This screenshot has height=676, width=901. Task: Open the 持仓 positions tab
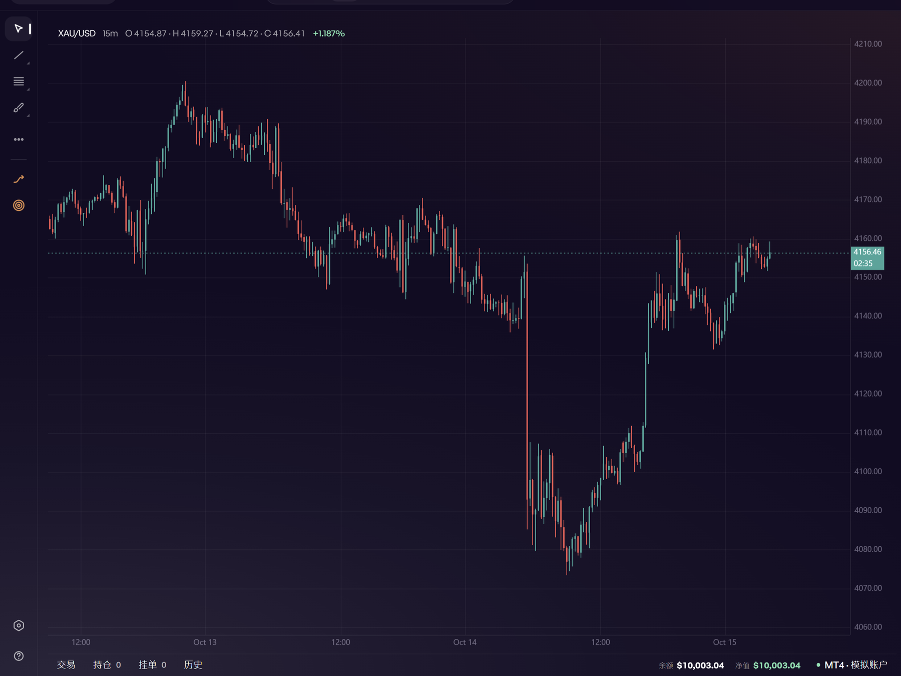tap(107, 665)
